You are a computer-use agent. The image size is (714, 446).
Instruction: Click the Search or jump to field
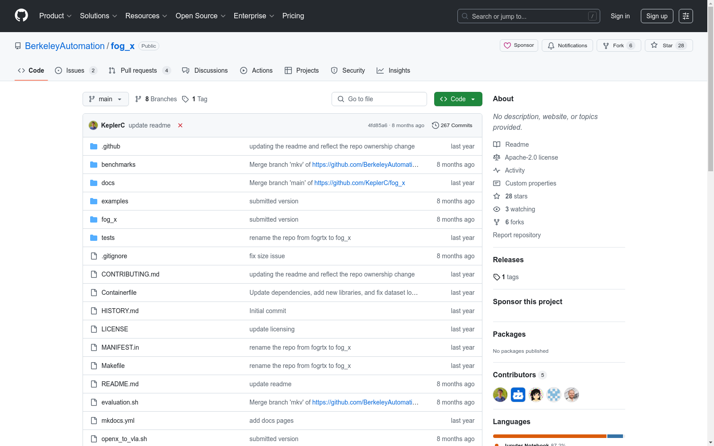coord(529,16)
